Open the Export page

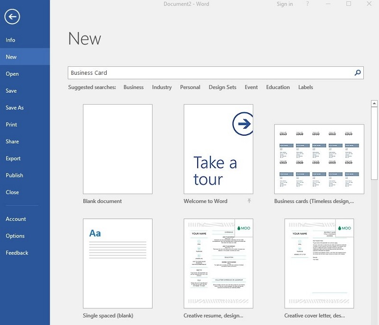(25, 158)
